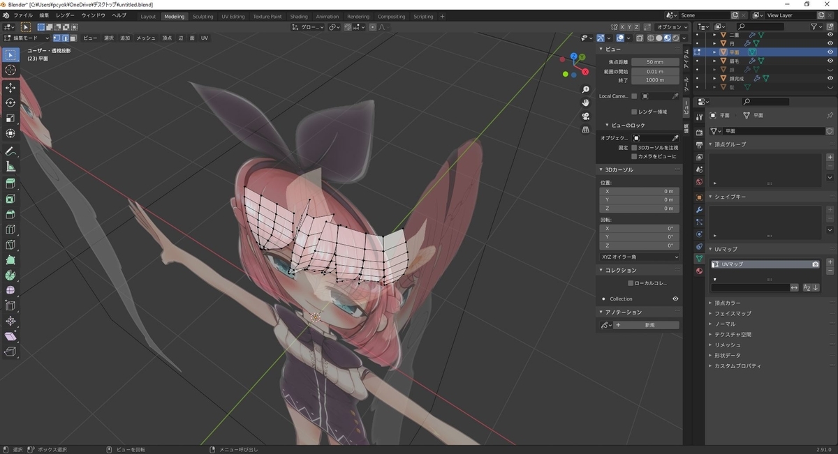Activate the Bevel tool
This screenshot has height=454, width=838.
(x=10, y=214)
